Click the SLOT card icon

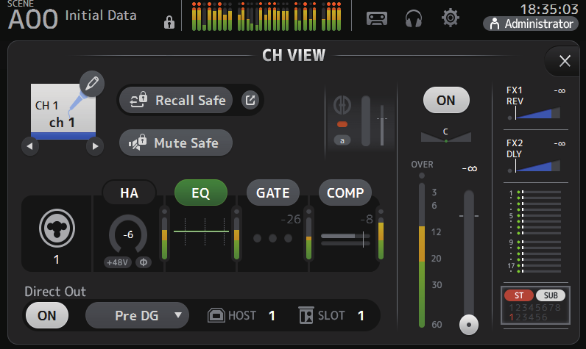coord(306,315)
